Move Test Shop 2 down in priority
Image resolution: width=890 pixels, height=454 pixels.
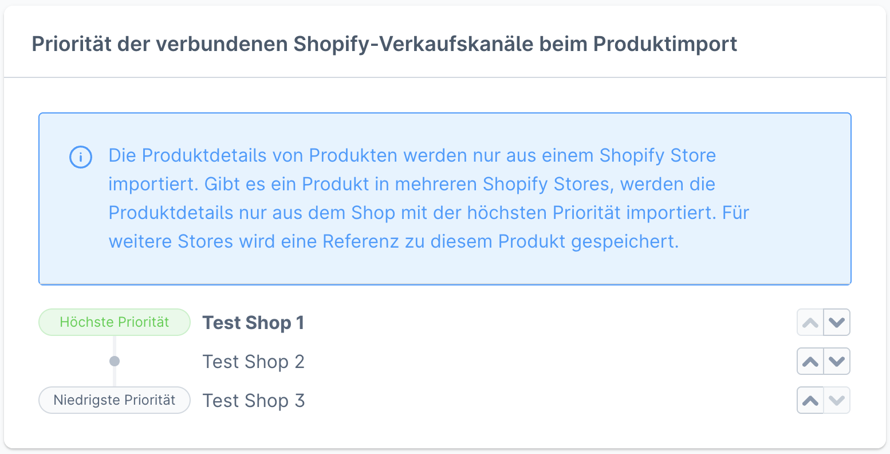[x=837, y=361]
